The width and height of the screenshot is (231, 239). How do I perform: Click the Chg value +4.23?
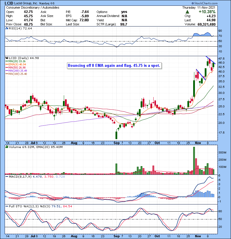click(x=211, y=16)
